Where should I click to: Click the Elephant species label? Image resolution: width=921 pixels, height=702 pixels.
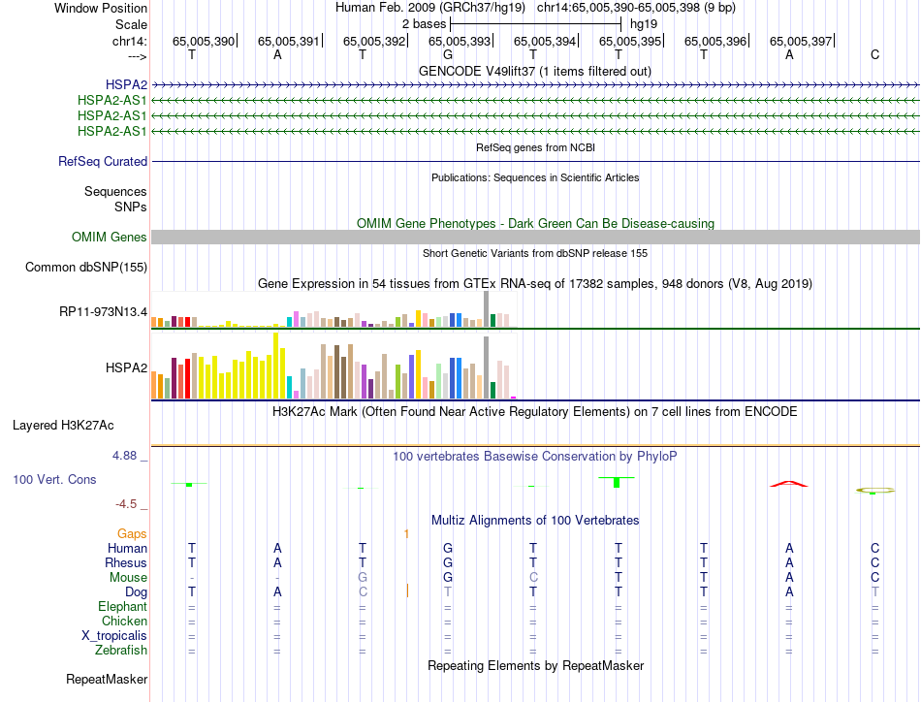point(123,606)
